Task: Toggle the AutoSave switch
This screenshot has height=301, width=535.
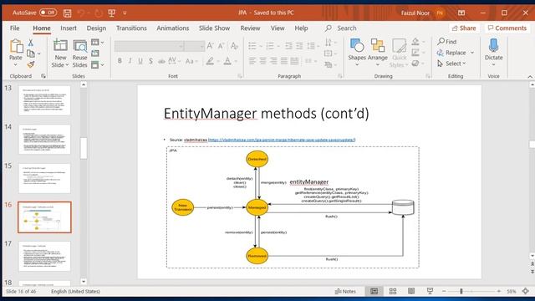Action: [48, 13]
